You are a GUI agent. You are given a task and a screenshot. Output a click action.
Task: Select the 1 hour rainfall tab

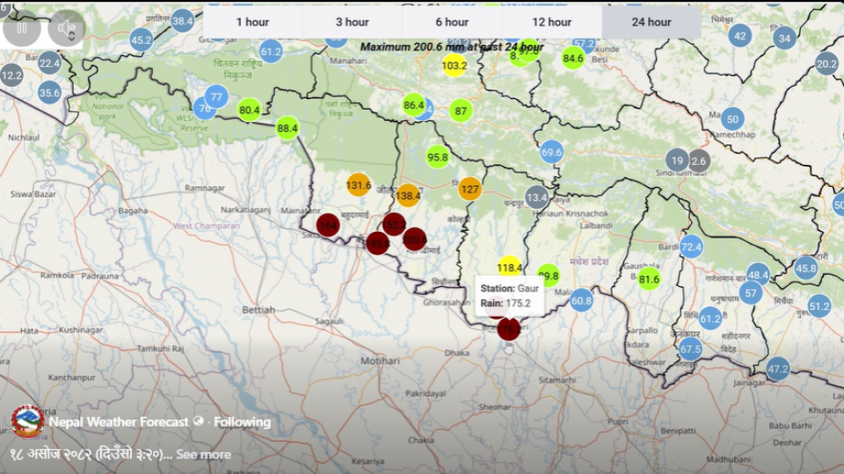pos(252,22)
